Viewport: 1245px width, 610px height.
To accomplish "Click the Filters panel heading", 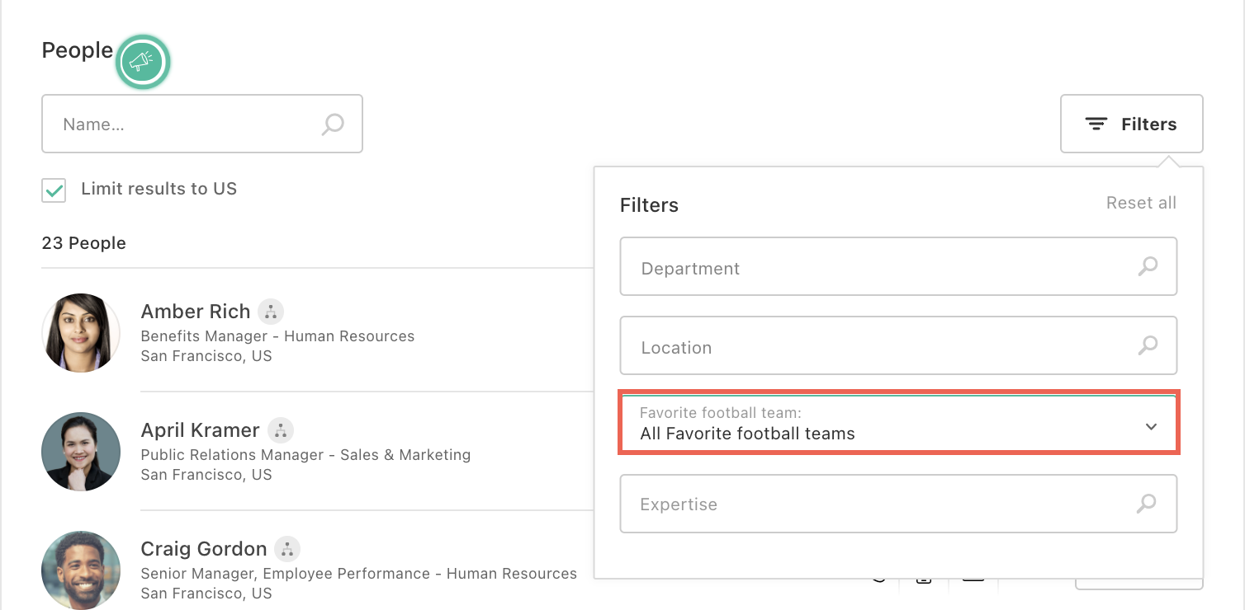I will point(649,205).
